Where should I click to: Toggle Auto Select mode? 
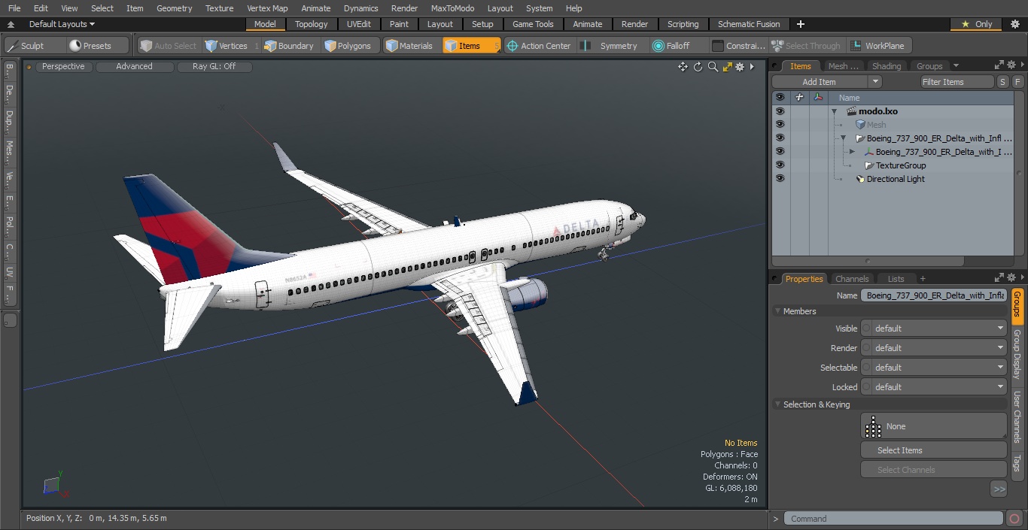pos(168,46)
